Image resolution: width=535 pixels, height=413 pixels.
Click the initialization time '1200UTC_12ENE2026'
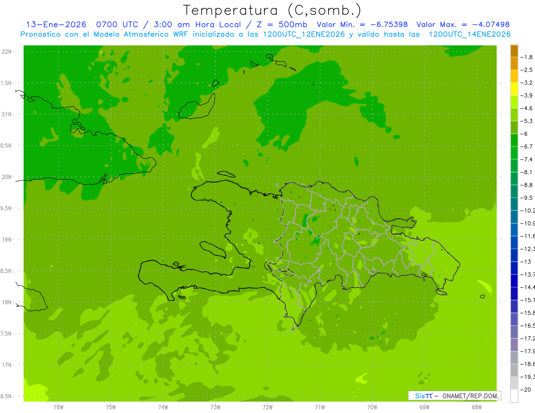304,34
